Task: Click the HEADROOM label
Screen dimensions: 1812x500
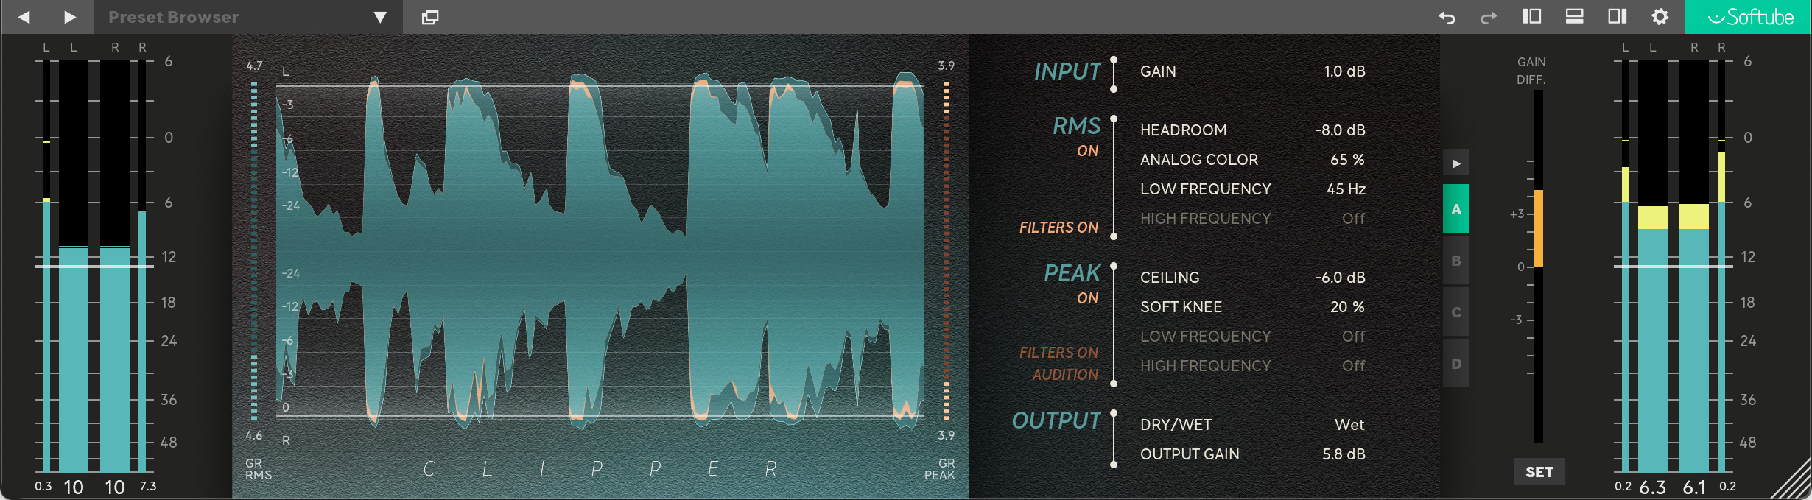Action: pos(1183,130)
